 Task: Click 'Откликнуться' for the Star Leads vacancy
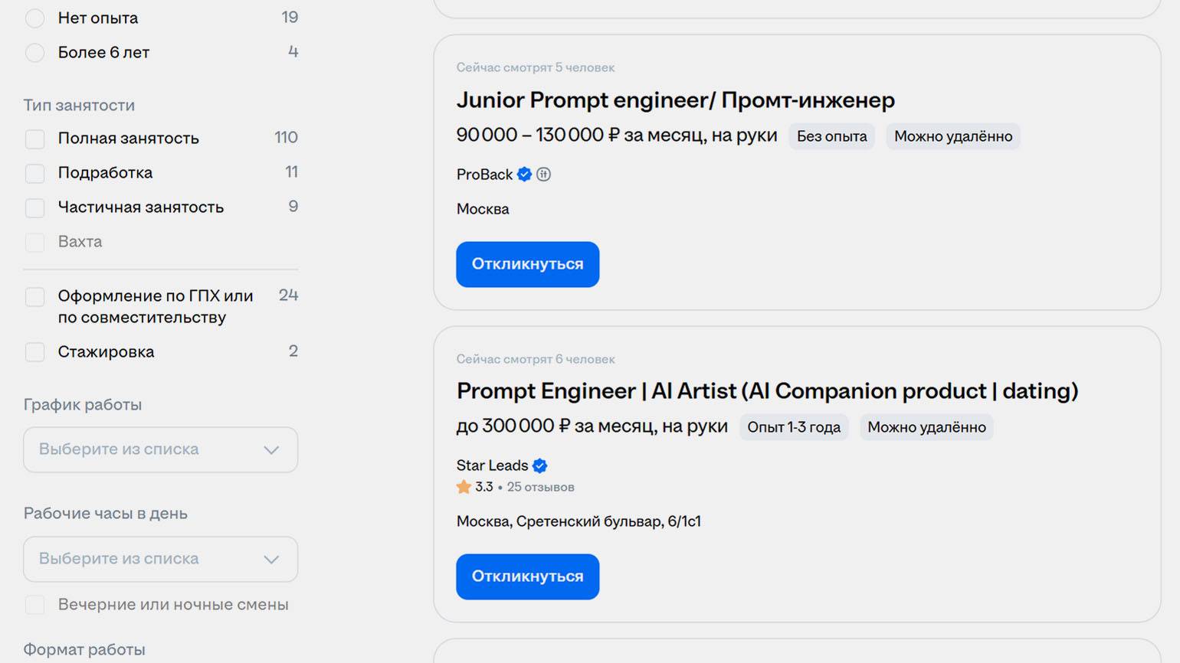527,576
